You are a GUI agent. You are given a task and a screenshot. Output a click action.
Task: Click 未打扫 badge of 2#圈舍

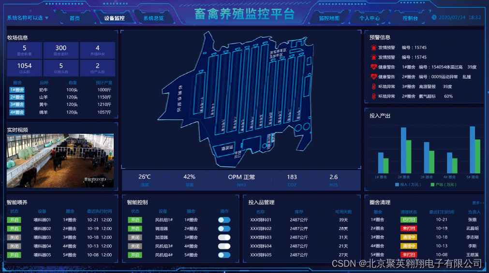coord(409,228)
